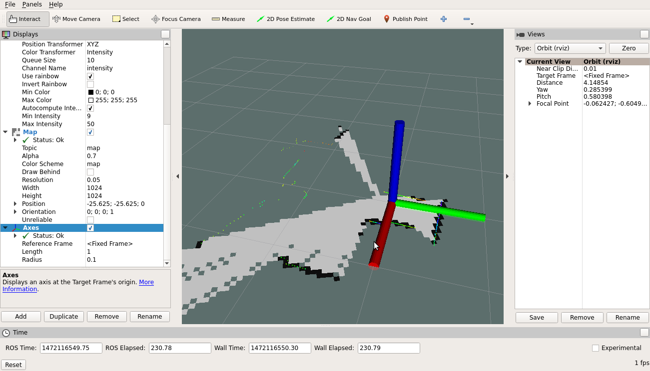Click the Duplicate display button
Image resolution: width=650 pixels, height=371 pixels.
click(64, 317)
